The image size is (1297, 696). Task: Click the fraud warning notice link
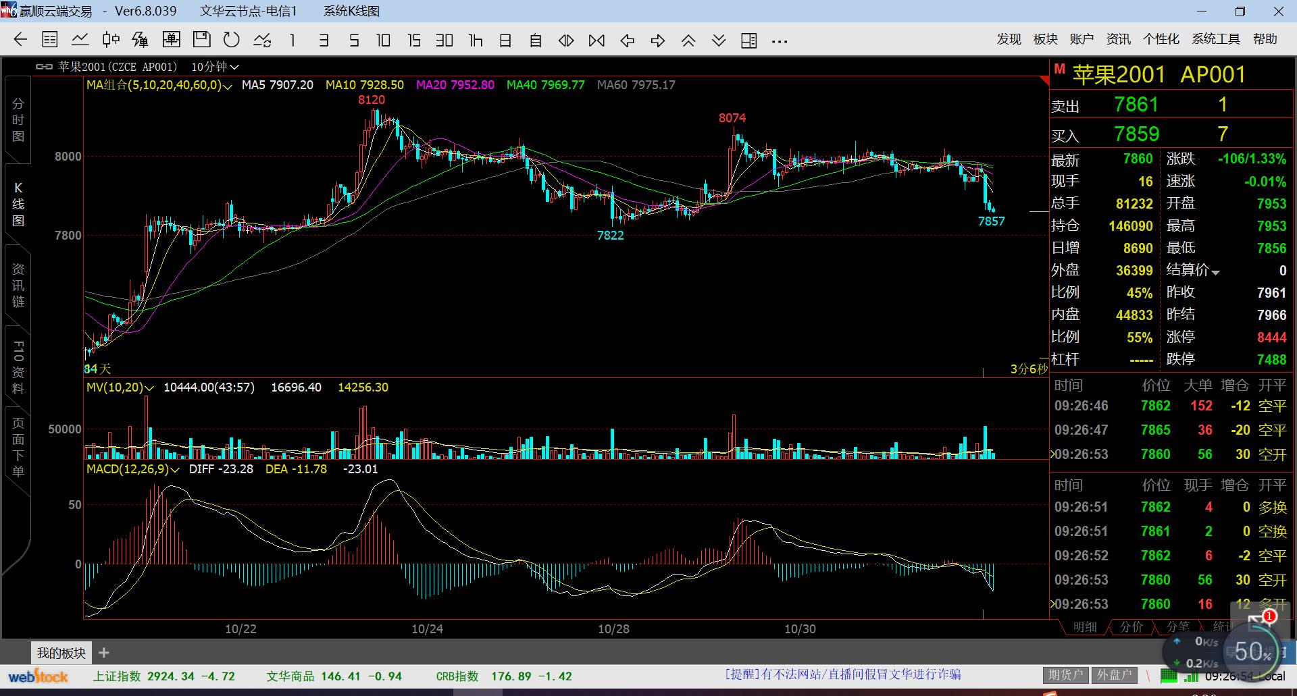[842, 674]
